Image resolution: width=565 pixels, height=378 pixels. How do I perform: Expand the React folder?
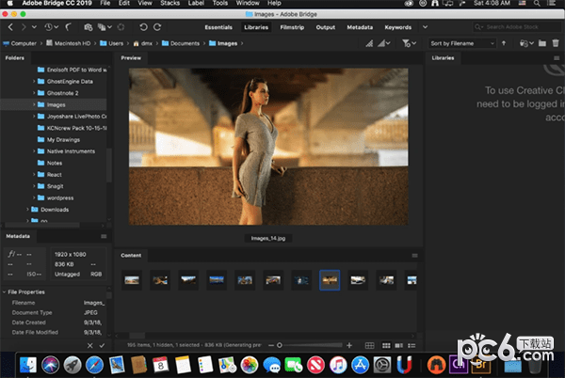click(x=34, y=175)
